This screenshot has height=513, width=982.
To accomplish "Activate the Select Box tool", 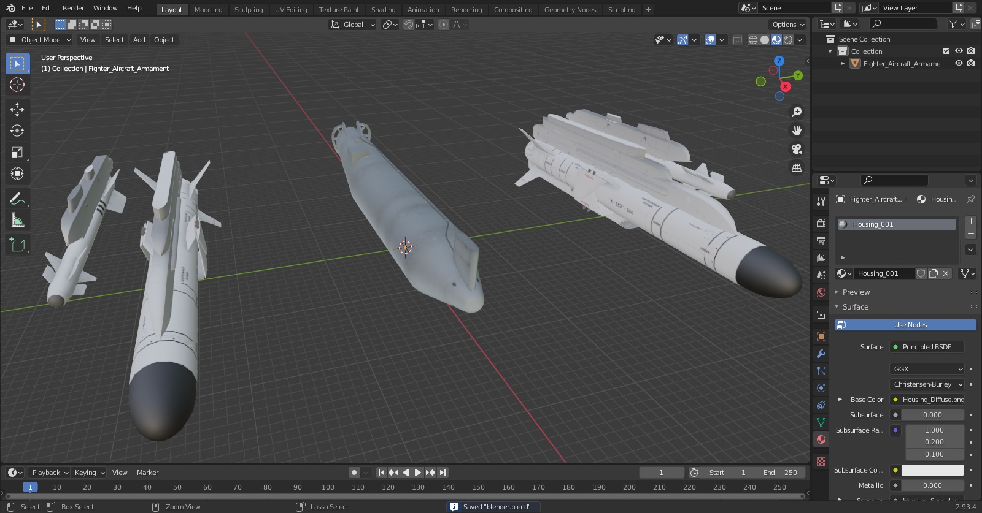I will 17,64.
